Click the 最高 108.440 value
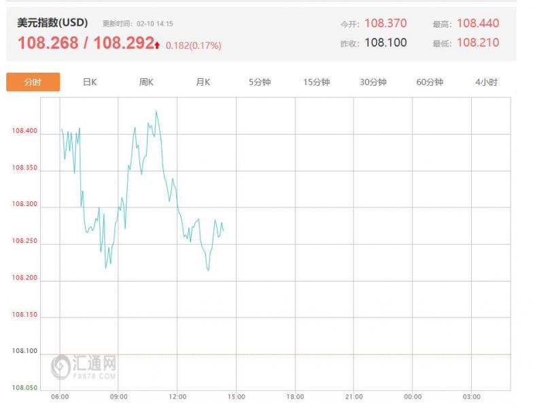This screenshot has width=533, height=408. coord(478,23)
